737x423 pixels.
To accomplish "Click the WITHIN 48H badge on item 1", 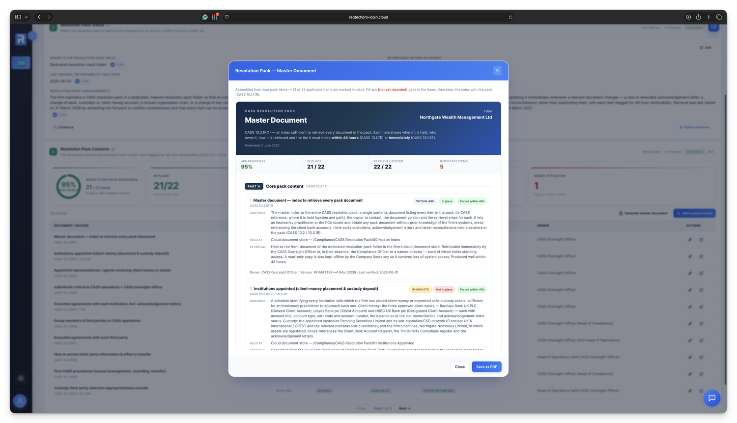I will click(x=425, y=201).
